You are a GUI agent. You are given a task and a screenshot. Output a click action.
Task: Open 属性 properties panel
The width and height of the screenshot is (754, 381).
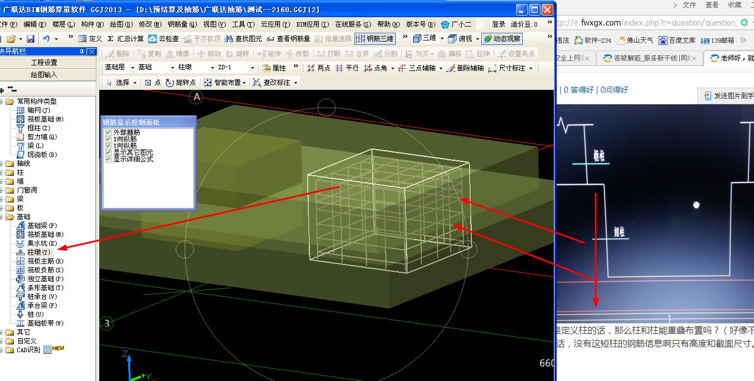pos(275,68)
